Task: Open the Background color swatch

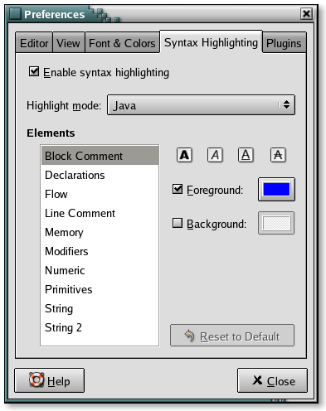Action: (x=276, y=223)
